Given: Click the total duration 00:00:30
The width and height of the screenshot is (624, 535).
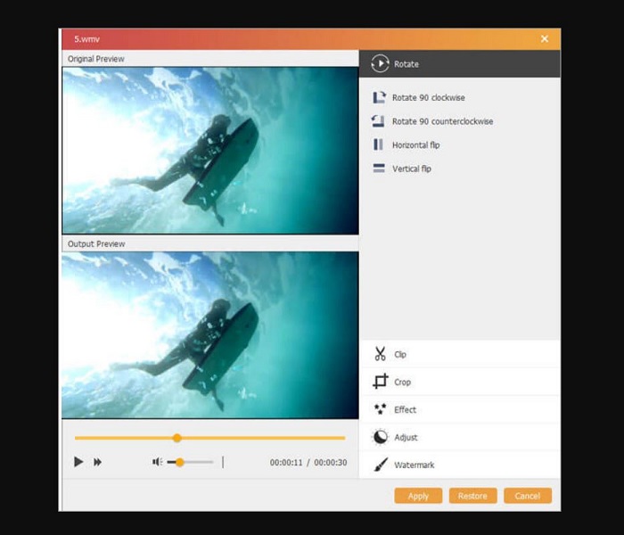Looking at the screenshot, I should click(331, 463).
